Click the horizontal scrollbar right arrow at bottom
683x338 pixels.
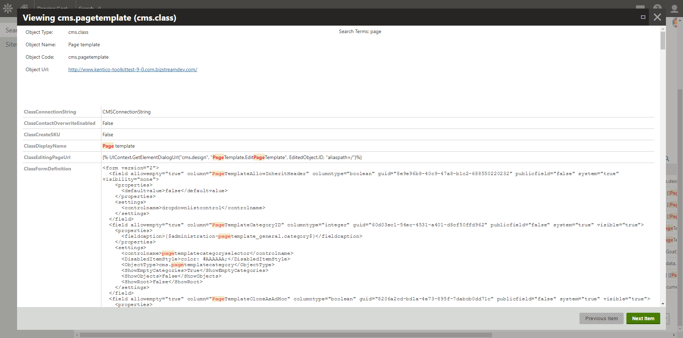pyautogui.click(x=674, y=335)
